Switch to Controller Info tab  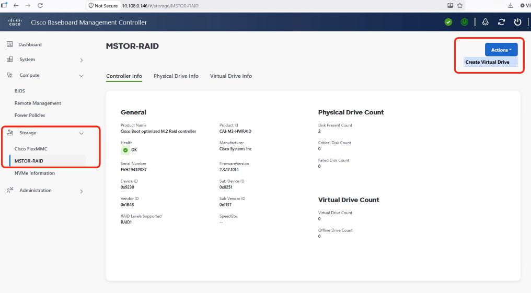[124, 76]
